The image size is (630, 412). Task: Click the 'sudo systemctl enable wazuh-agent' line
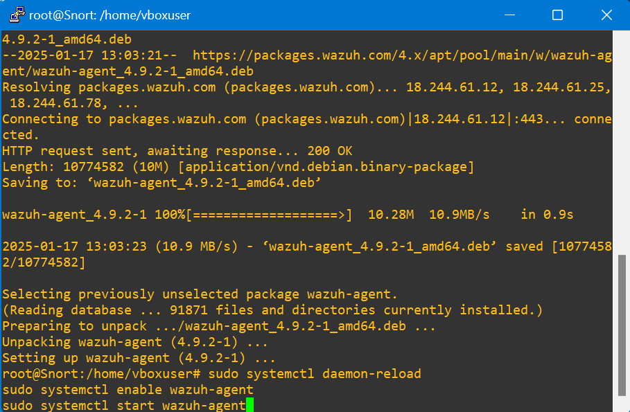(128, 390)
